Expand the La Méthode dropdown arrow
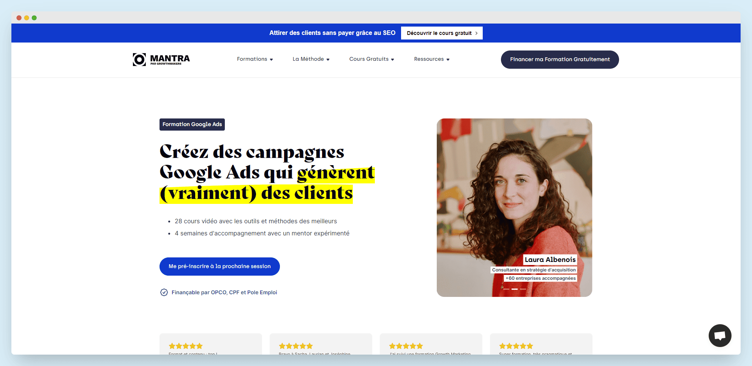The width and height of the screenshot is (752, 366). 328,60
